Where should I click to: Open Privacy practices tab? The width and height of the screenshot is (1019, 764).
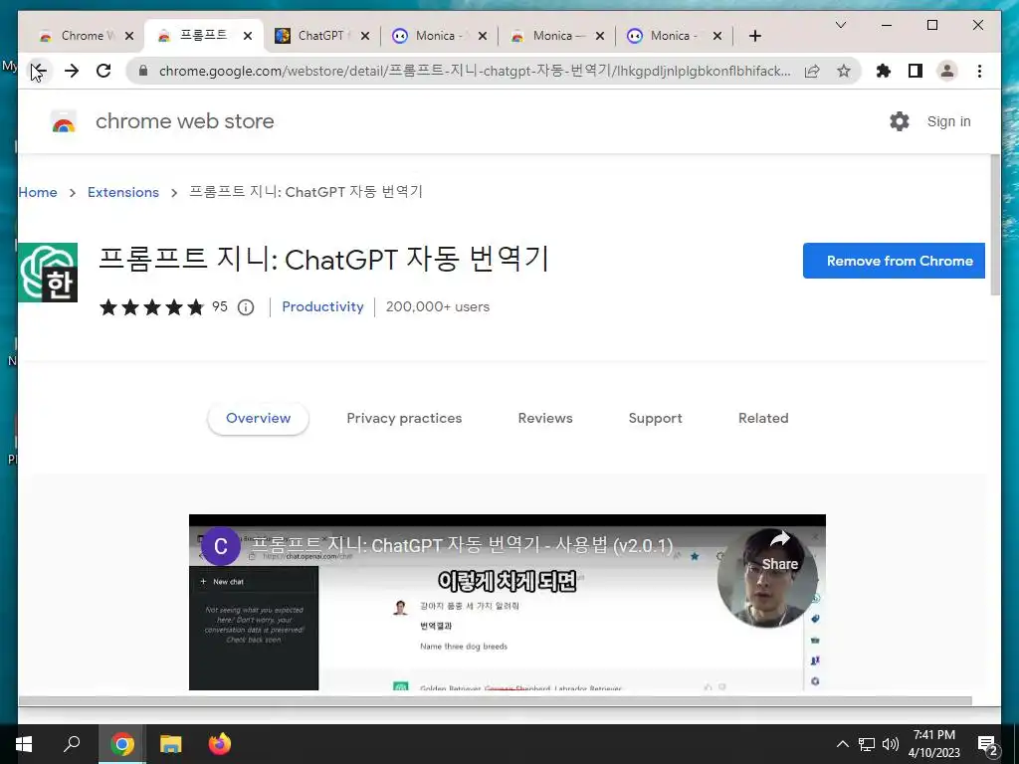click(404, 419)
